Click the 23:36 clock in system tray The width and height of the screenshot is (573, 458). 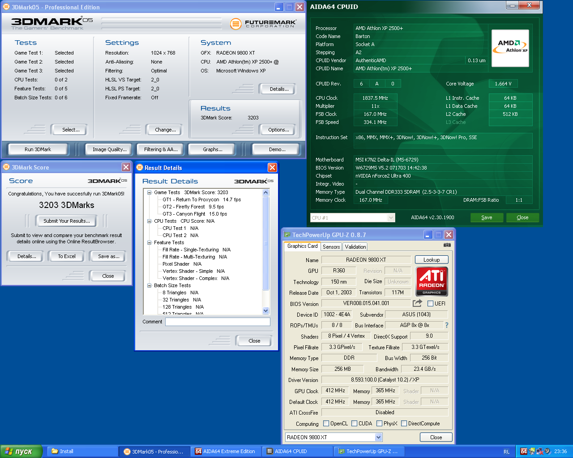[x=560, y=452]
